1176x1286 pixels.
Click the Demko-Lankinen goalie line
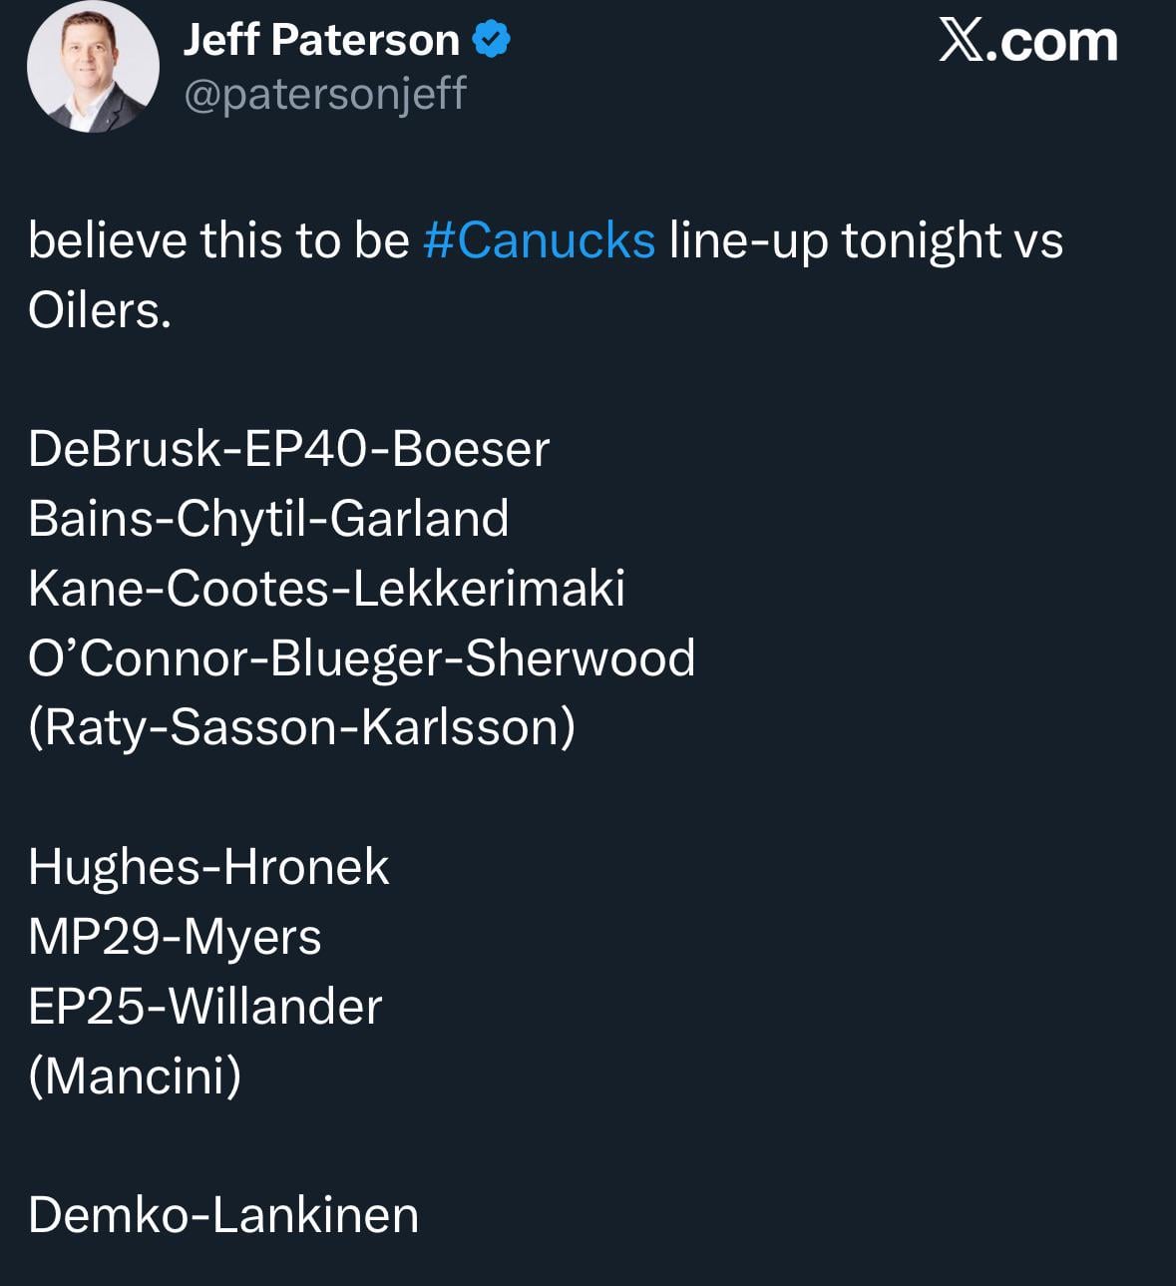point(223,1215)
